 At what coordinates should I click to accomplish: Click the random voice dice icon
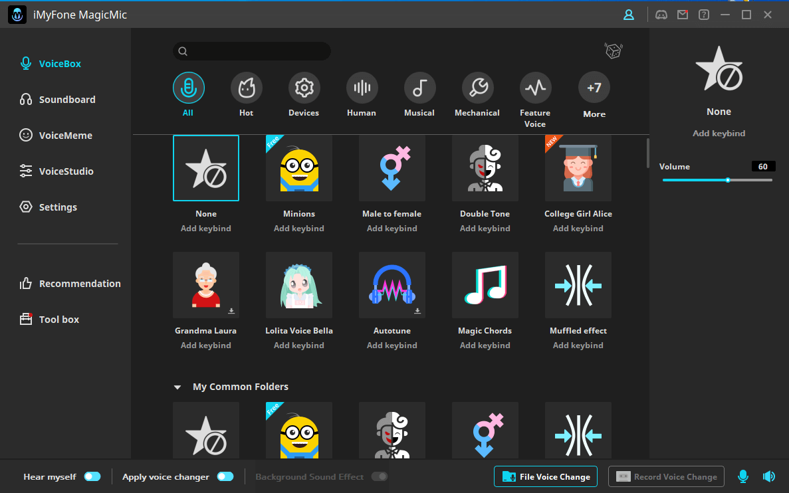click(614, 50)
